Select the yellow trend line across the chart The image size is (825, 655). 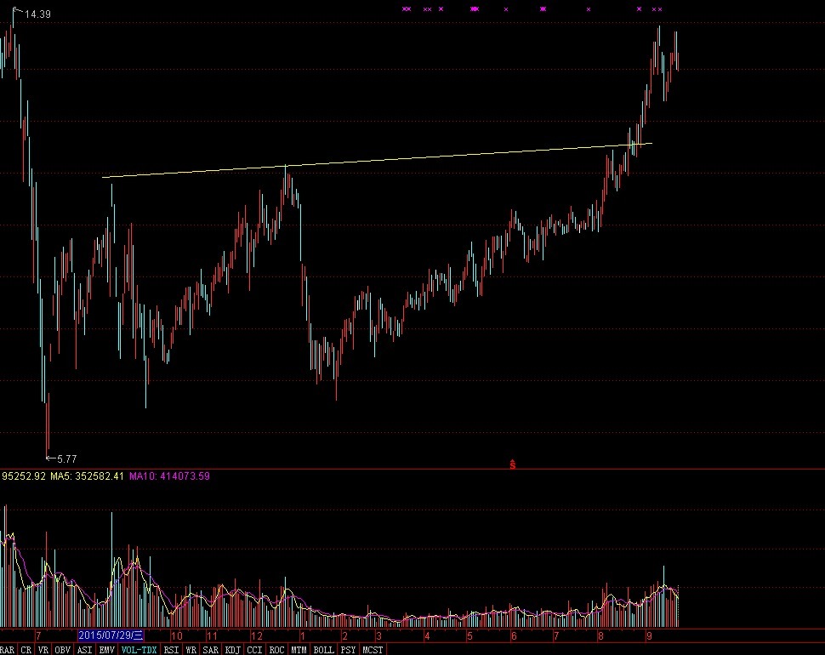pyautogui.click(x=377, y=160)
